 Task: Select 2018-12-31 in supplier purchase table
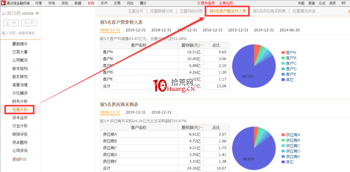161,112
